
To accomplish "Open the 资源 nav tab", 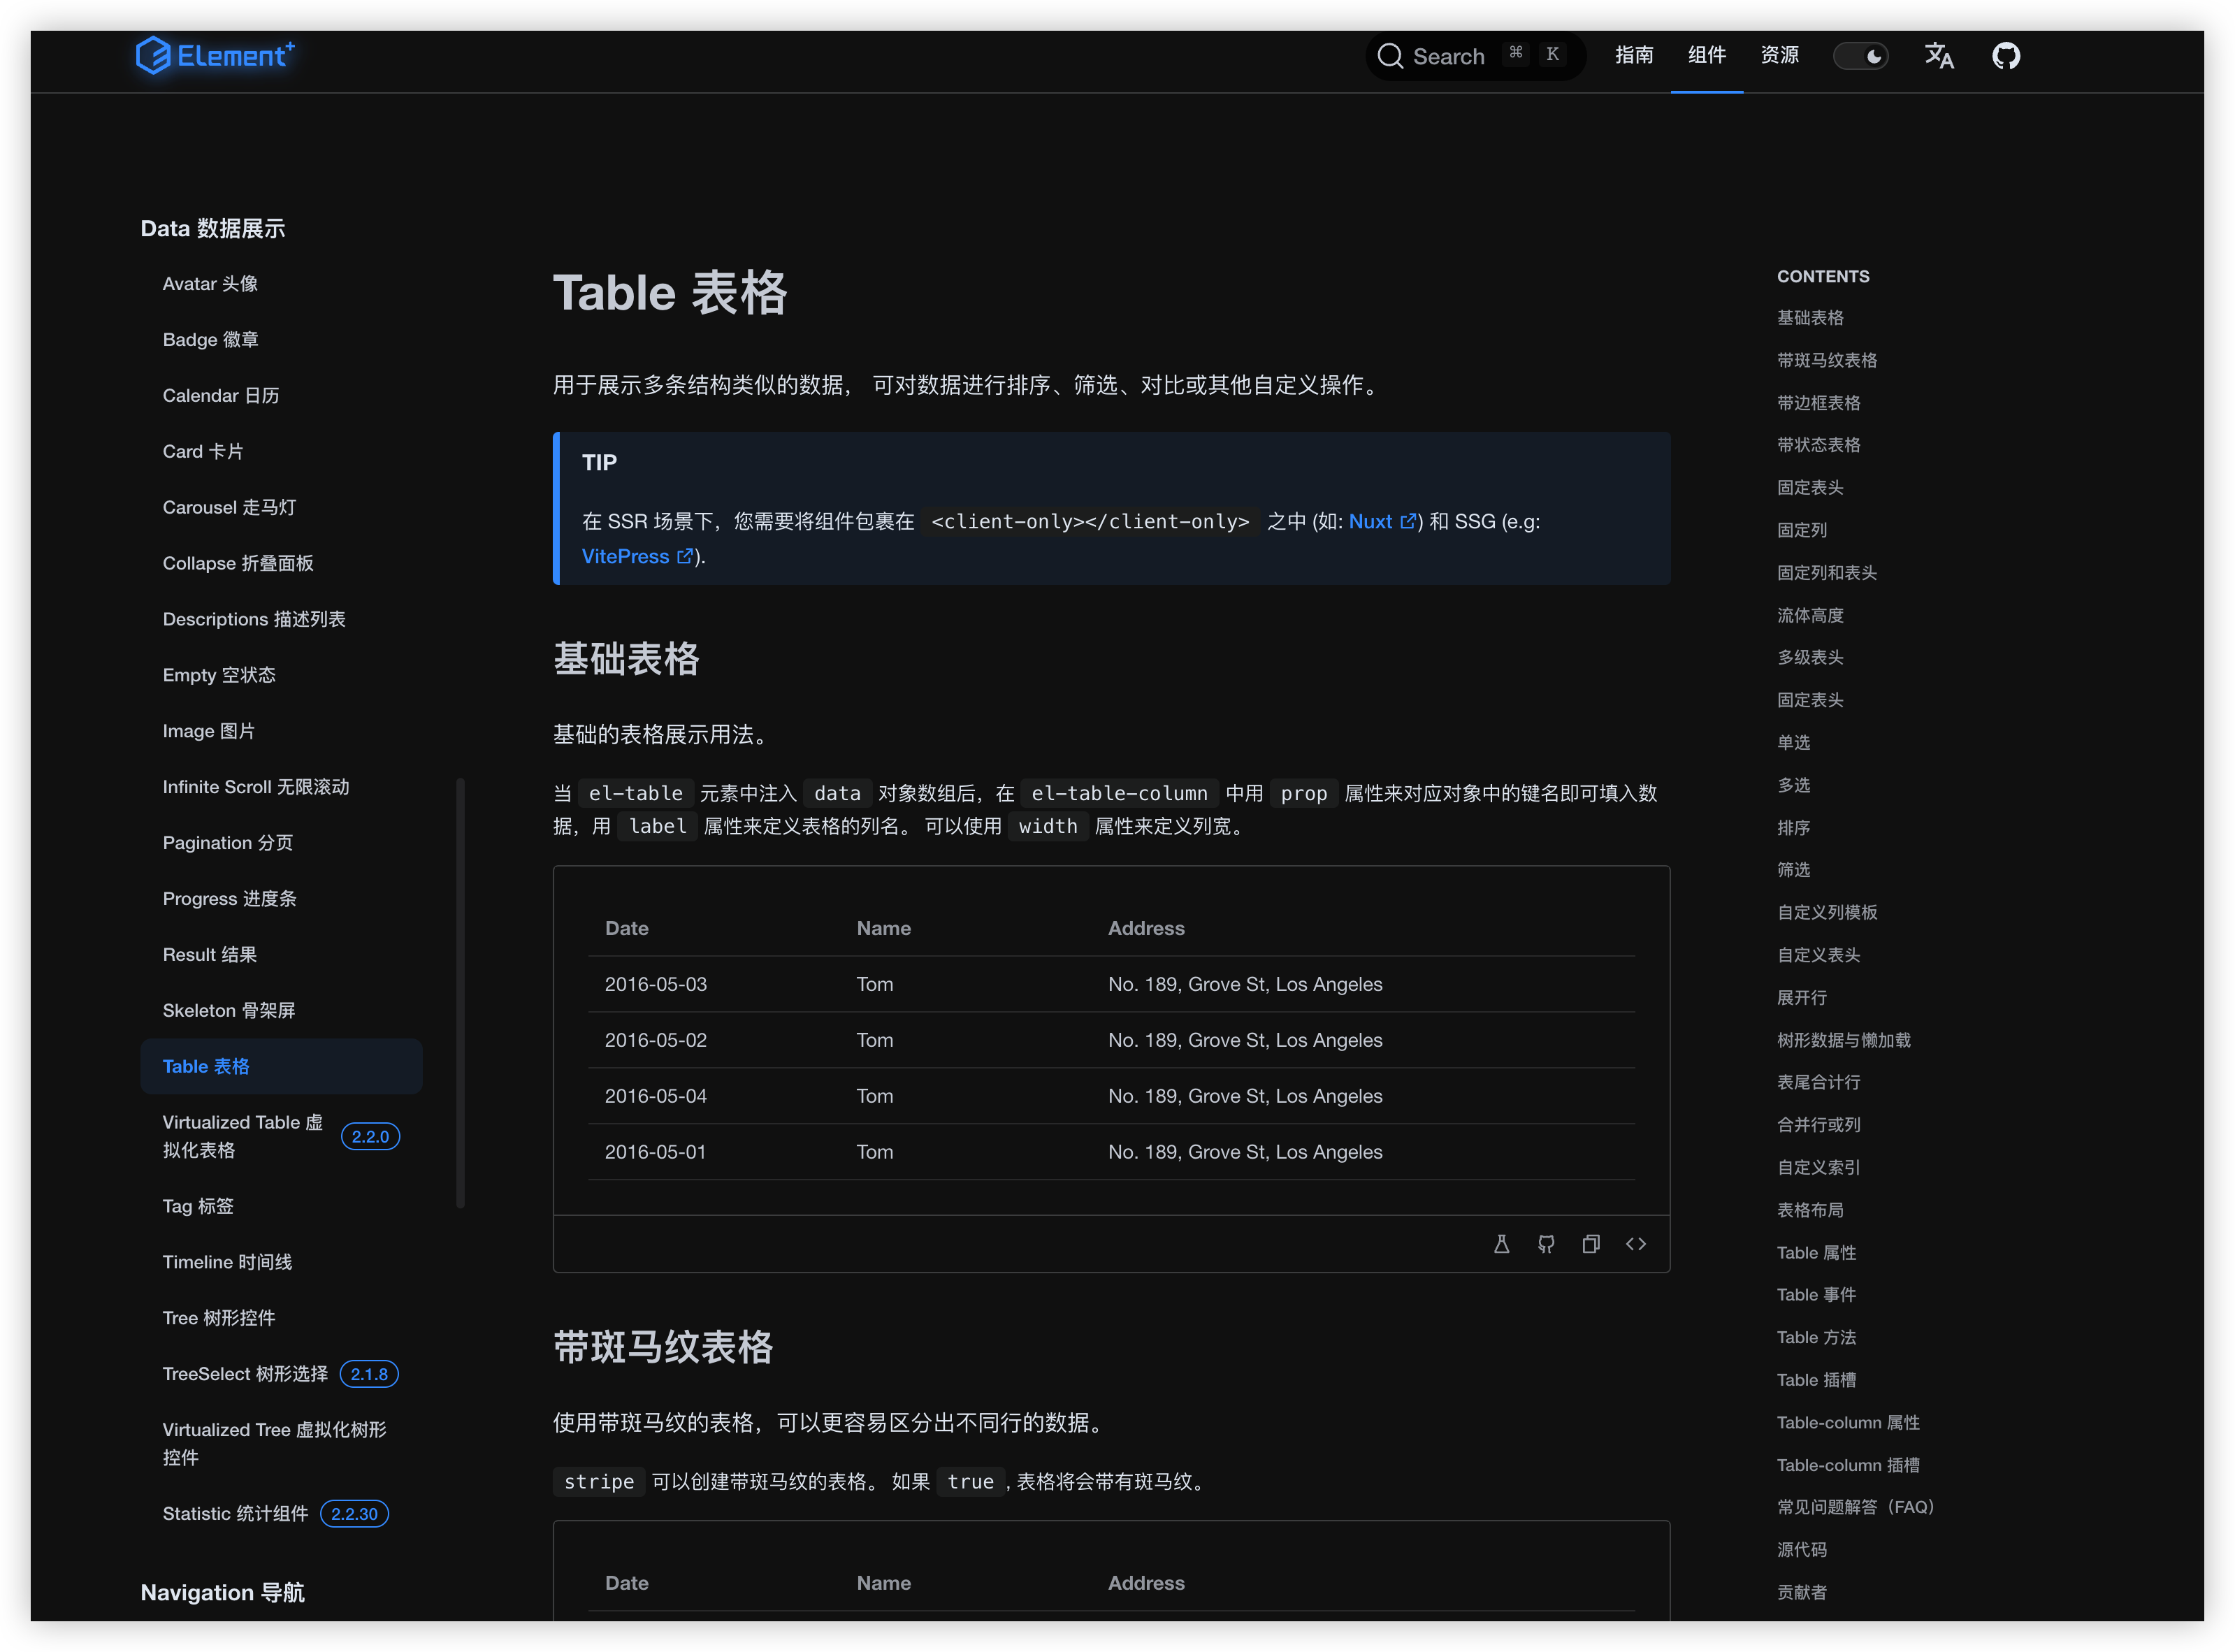I will coord(1780,56).
